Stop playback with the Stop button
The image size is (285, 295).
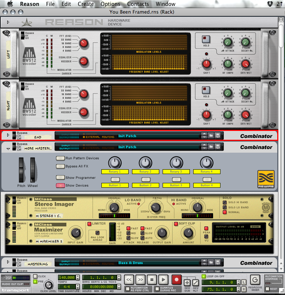[152, 280]
